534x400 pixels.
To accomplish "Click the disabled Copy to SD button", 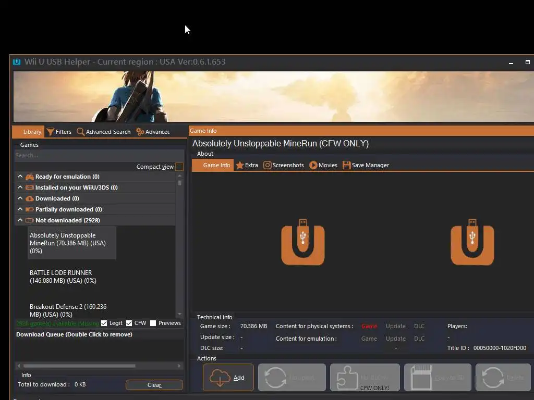I will (x=438, y=377).
